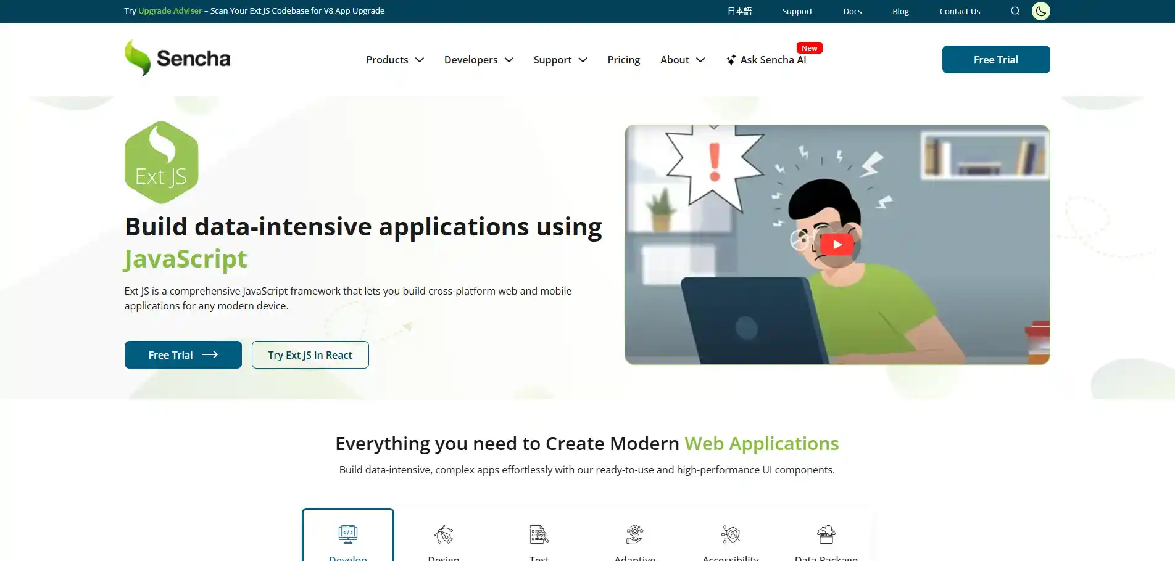The width and height of the screenshot is (1175, 561).
Task: Toggle dark mode with the moon icon
Action: [1041, 11]
